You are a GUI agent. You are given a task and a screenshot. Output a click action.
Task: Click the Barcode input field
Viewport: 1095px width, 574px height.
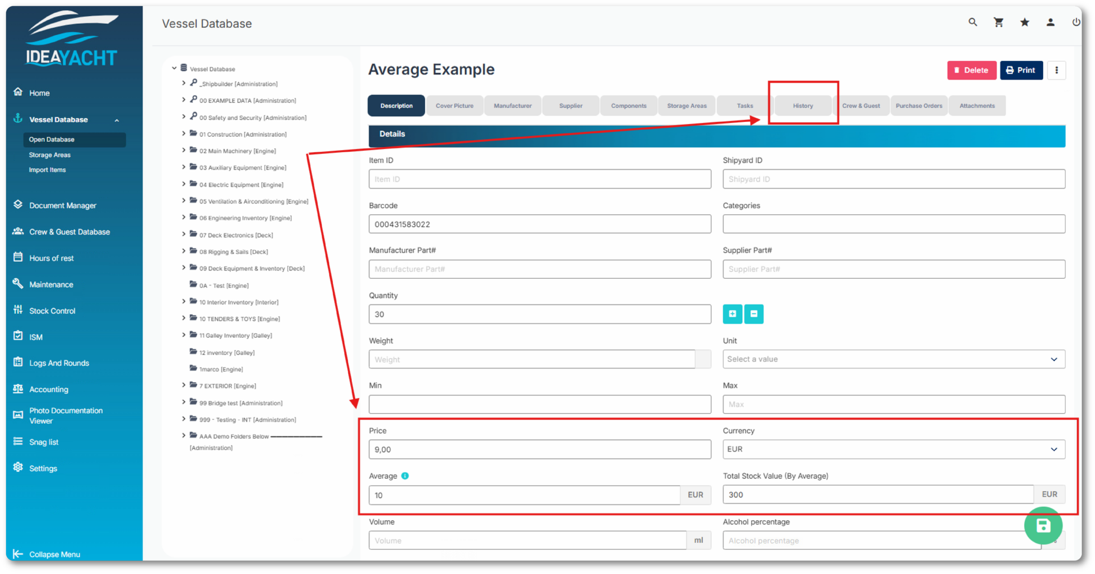pyautogui.click(x=540, y=224)
